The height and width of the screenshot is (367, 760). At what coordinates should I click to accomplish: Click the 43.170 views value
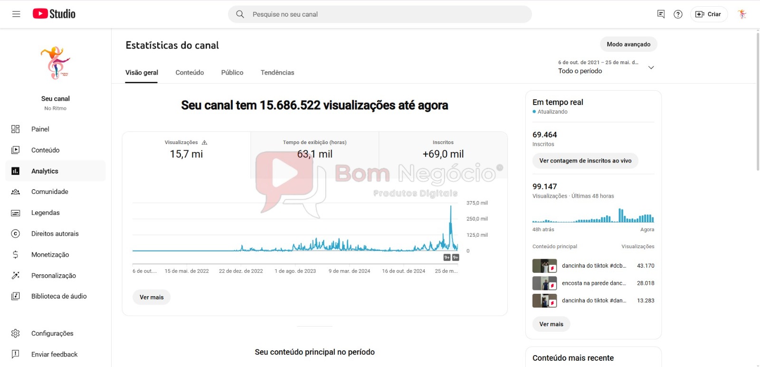pos(646,266)
